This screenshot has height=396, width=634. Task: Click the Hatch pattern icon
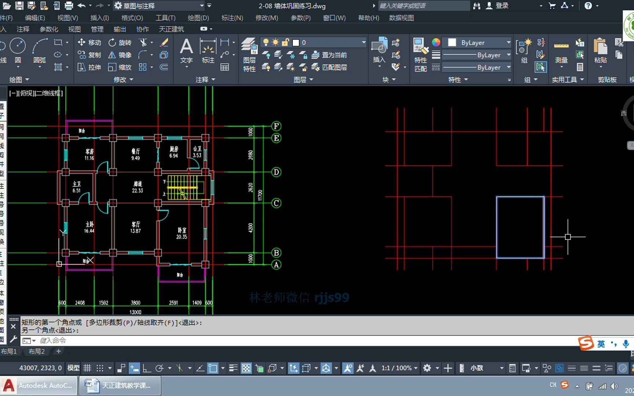[x=58, y=67]
